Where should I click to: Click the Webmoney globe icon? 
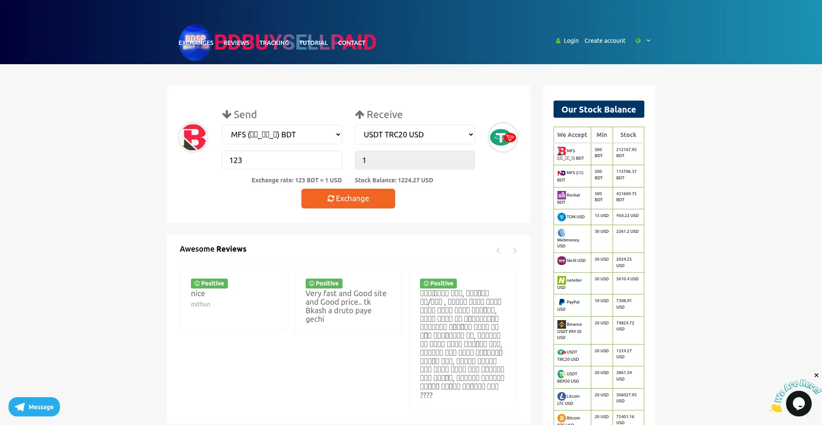pos(561,233)
